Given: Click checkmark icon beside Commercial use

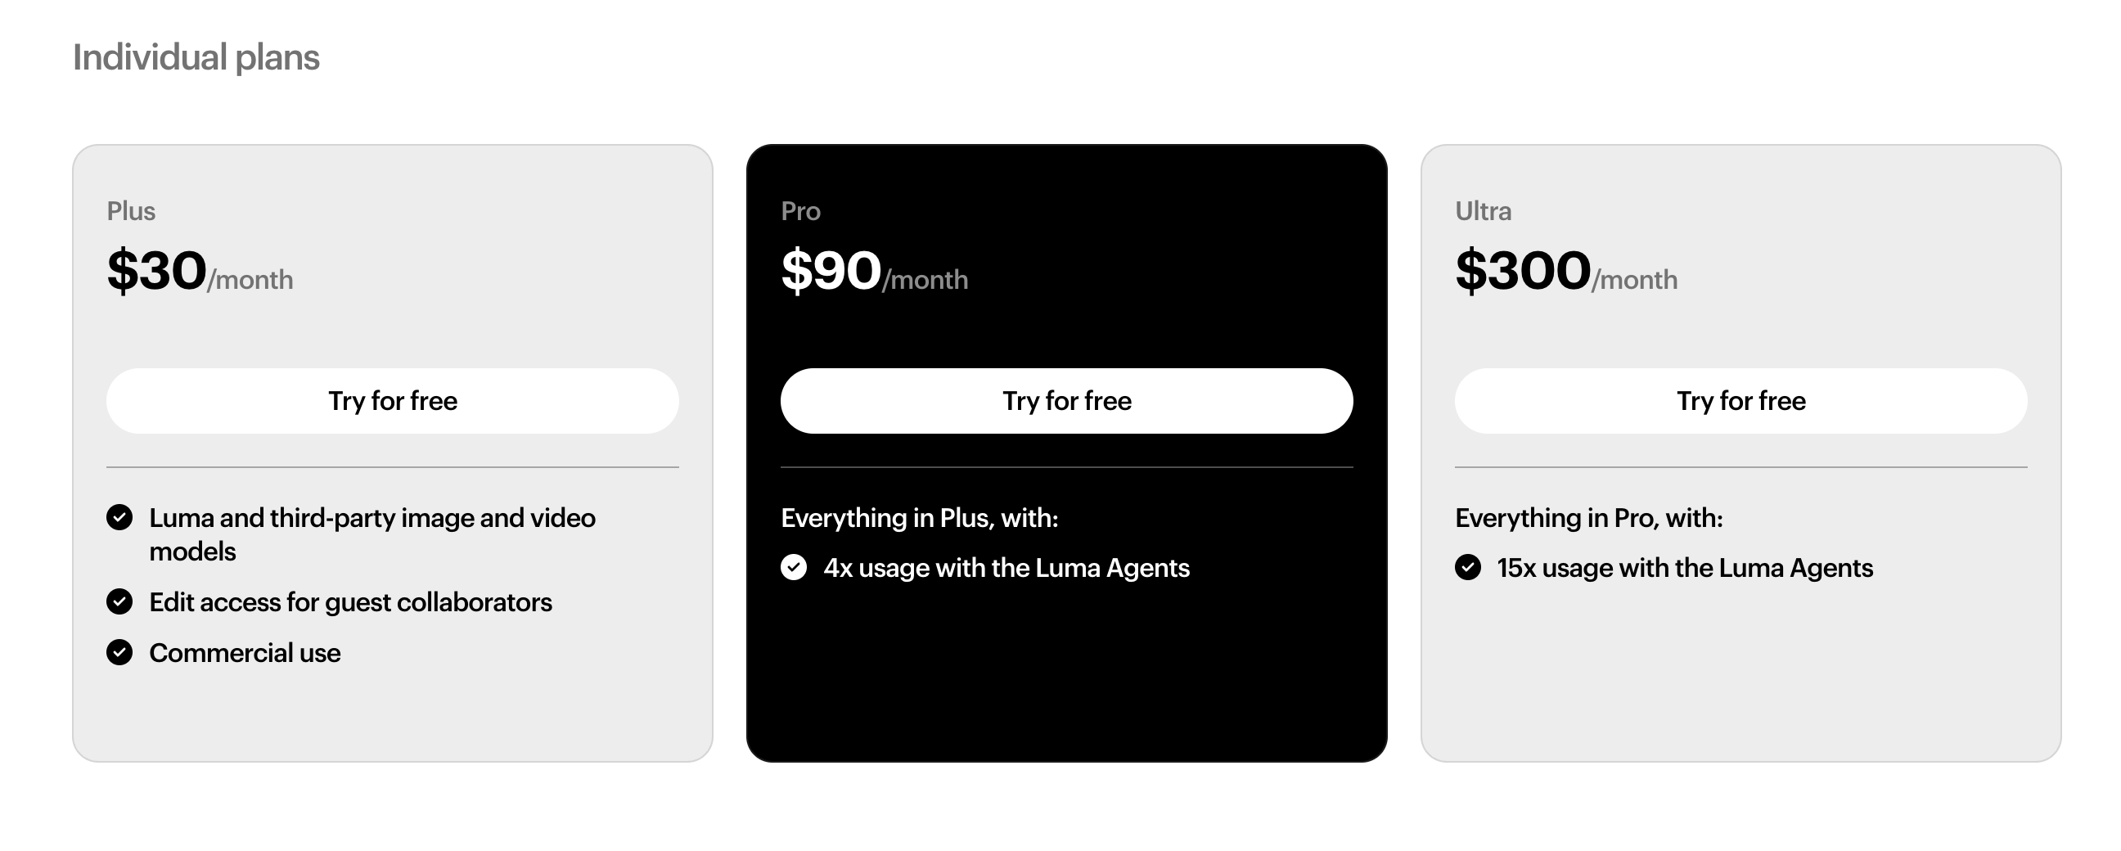Looking at the screenshot, I should (x=119, y=653).
